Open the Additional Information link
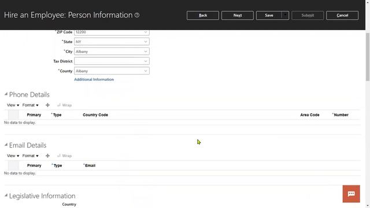 pos(94,80)
